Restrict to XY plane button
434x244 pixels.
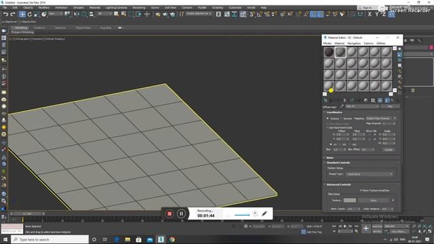click(x=391, y=14)
